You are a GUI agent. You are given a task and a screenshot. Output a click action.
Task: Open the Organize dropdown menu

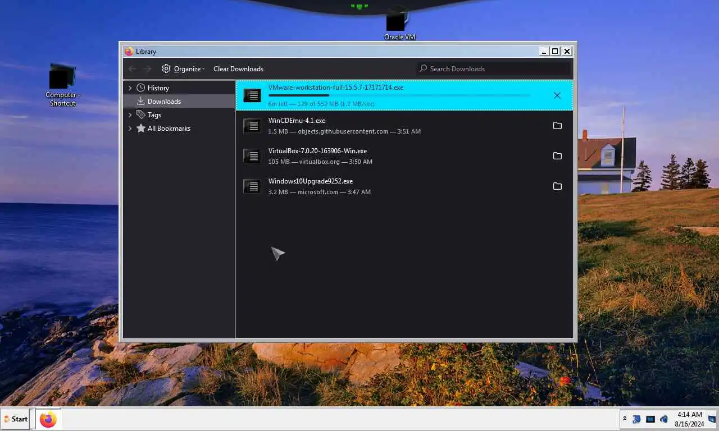(x=183, y=68)
